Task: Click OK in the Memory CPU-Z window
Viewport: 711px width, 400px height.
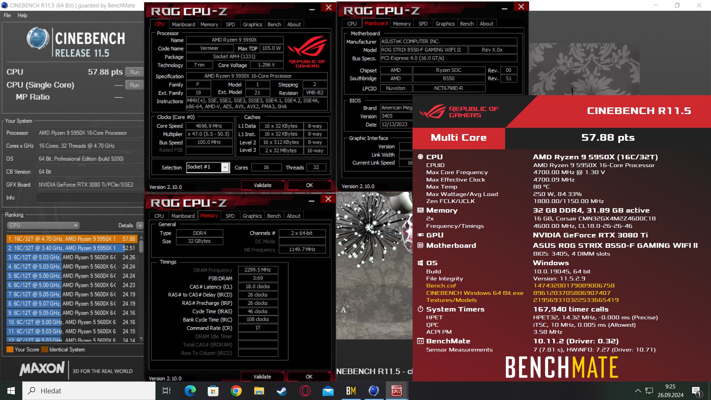Action: point(309,377)
